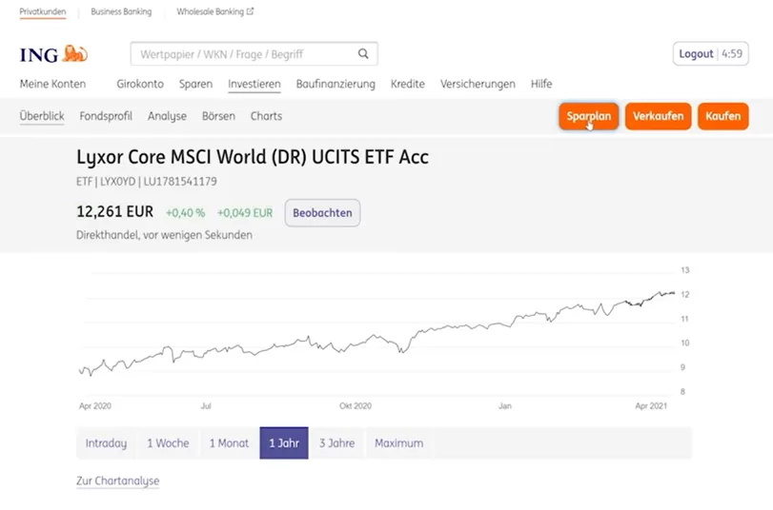This screenshot has width=773, height=510.
Task: Click the Okt 2020 axis label
Action: [356, 406]
